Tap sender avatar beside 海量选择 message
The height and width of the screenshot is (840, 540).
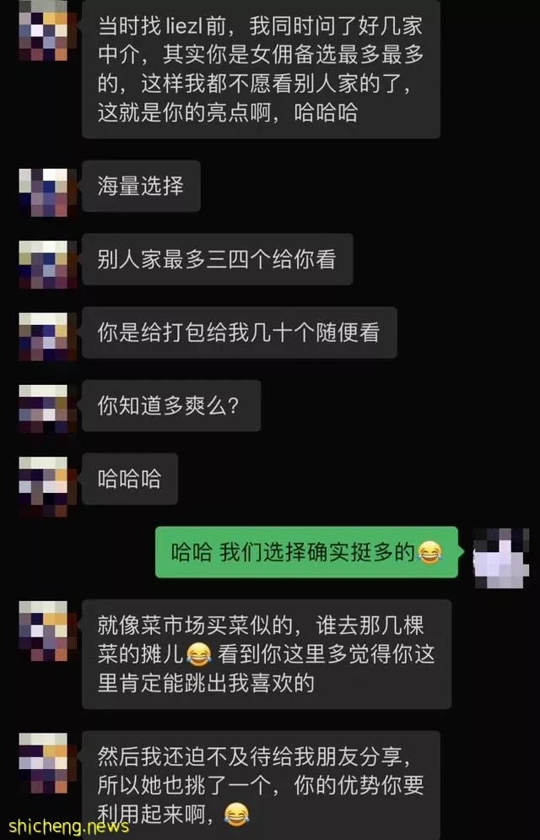click(44, 192)
